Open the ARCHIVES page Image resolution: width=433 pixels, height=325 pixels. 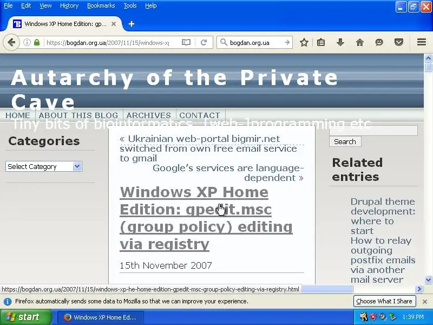tap(148, 115)
